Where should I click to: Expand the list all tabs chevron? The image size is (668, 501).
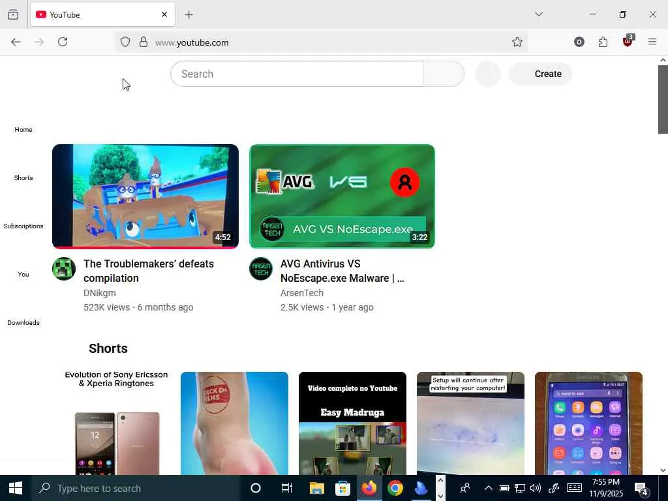[x=539, y=14]
